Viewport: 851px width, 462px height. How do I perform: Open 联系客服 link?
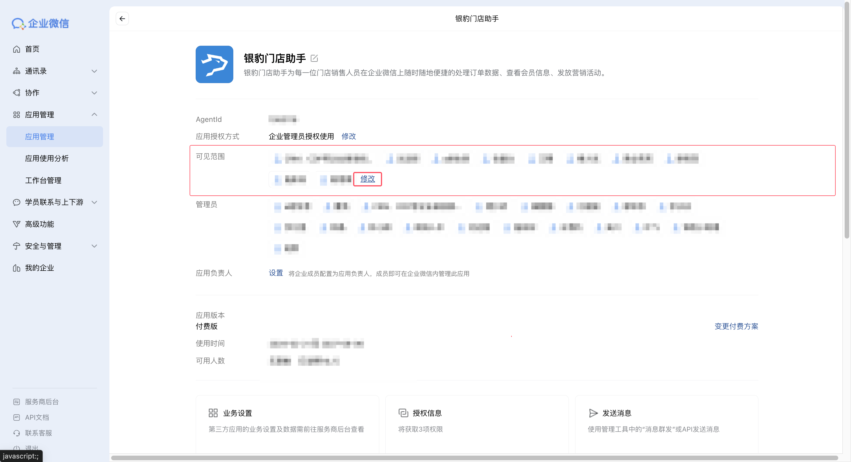tap(39, 433)
